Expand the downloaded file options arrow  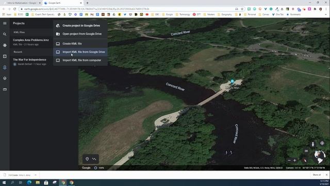[36, 175]
